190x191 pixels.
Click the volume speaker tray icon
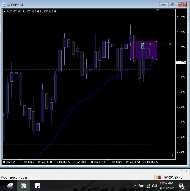(x=155, y=186)
